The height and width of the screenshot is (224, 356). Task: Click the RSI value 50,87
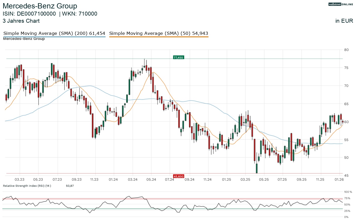(x=70, y=186)
